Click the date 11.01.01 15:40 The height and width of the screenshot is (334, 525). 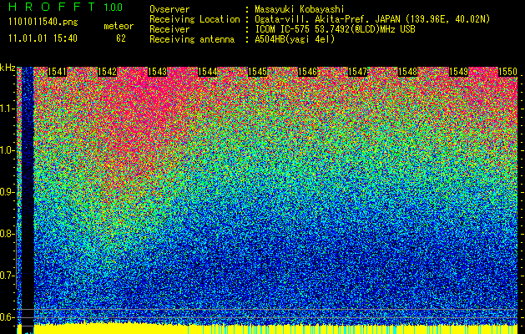[43, 38]
